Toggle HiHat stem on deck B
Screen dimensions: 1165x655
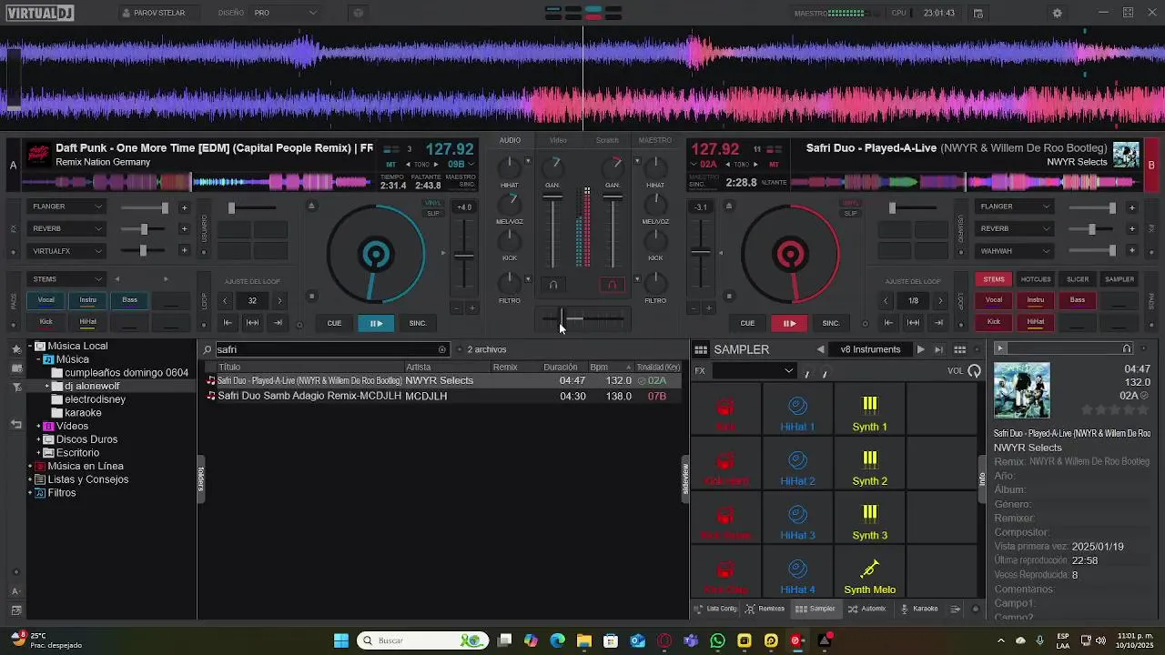(1036, 322)
